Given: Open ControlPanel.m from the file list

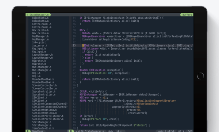Looking at the screenshot, I should tap(41, 27).
